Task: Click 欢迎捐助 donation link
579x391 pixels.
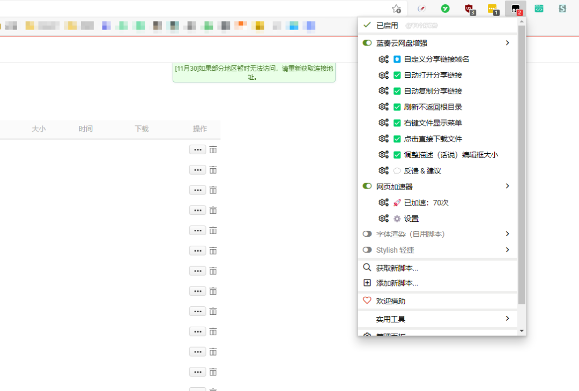Action: (x=390, y=301)
